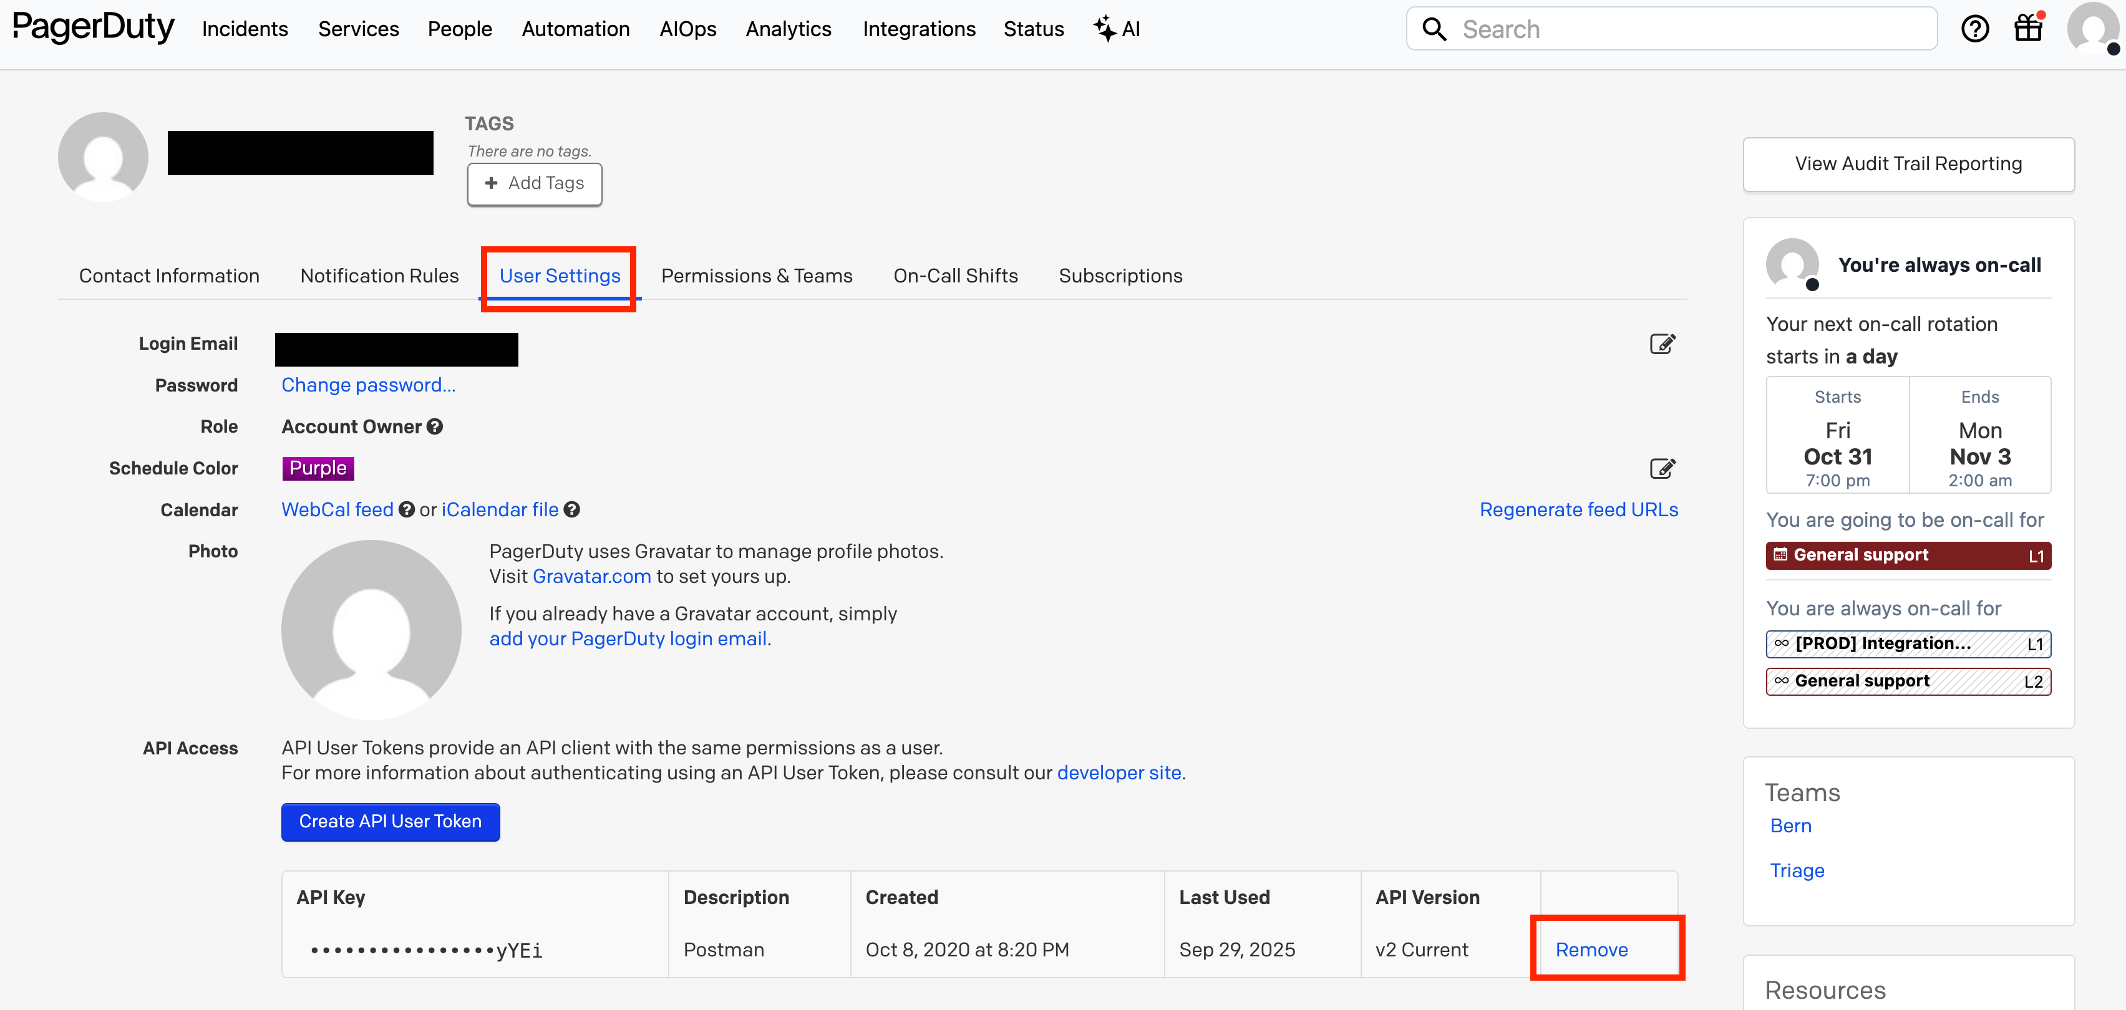This screenshot has height=1010, width=2126.
Task: Click the red General support L1 bar
Action: click(1908, 555)
